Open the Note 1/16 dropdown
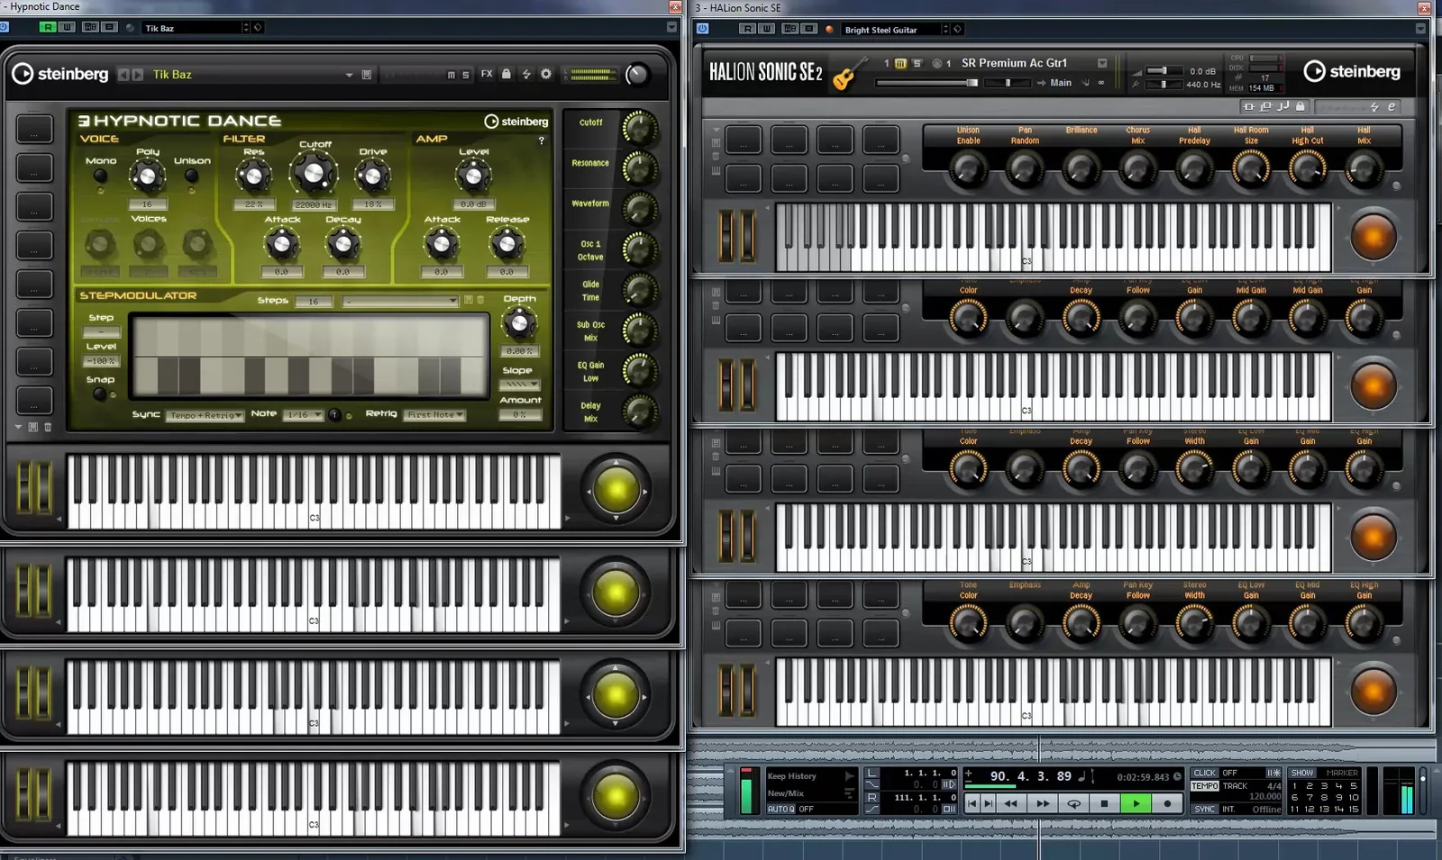The image size is (1442, 860). pyautogui.click(x=303, y=415)
